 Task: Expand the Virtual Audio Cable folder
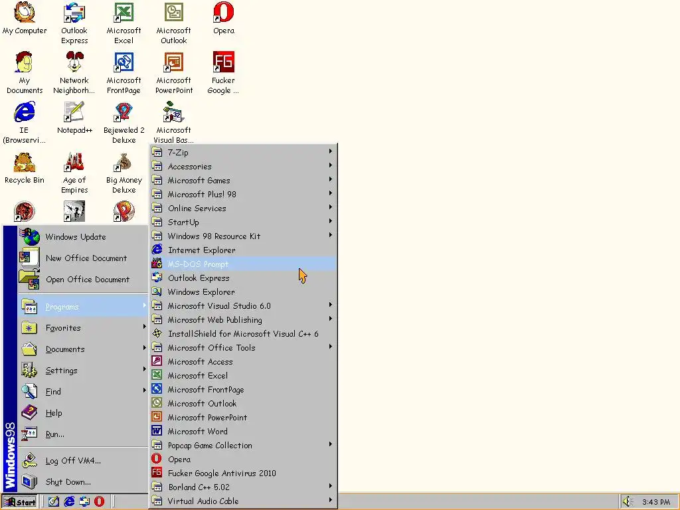(243, 501)
